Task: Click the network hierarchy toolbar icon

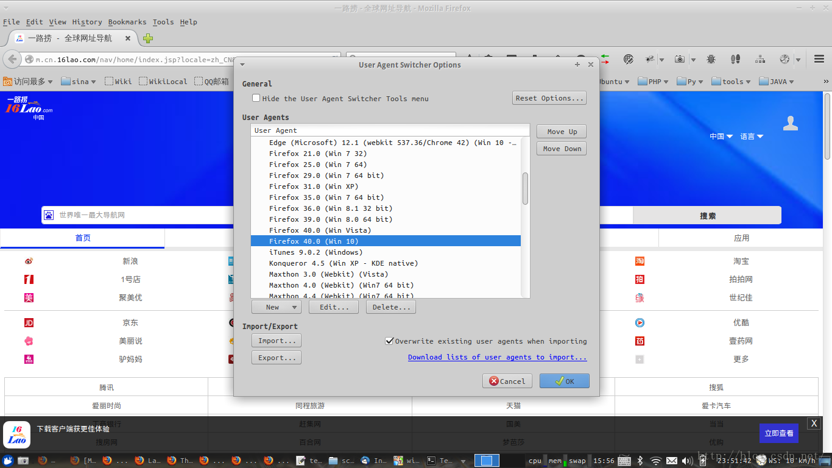Action: click(x=760, y=59)
